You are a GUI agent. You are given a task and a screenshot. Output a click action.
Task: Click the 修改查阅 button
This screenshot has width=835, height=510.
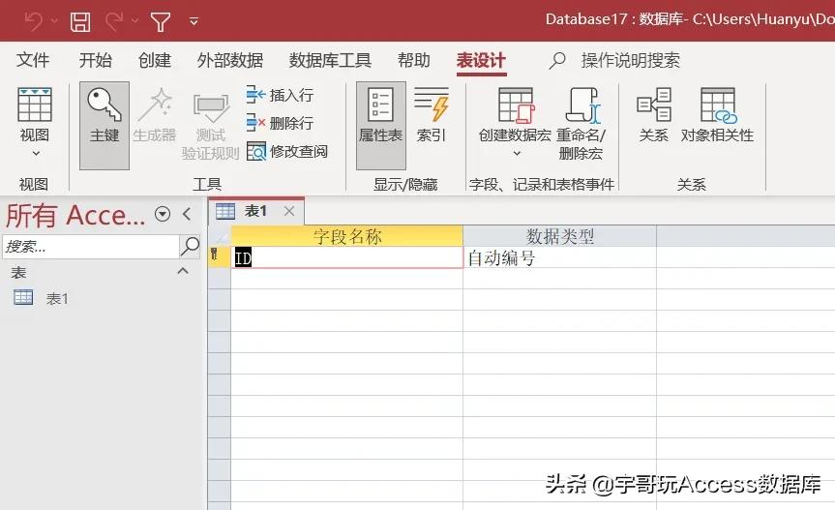[287, 152]
